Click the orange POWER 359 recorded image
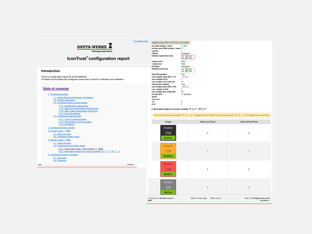Screen dimensions: 312x234 (168, 151)
